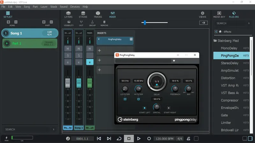Click the arrow button right of zoom slider
Viewport: 255px width, 143px height.
203,23
